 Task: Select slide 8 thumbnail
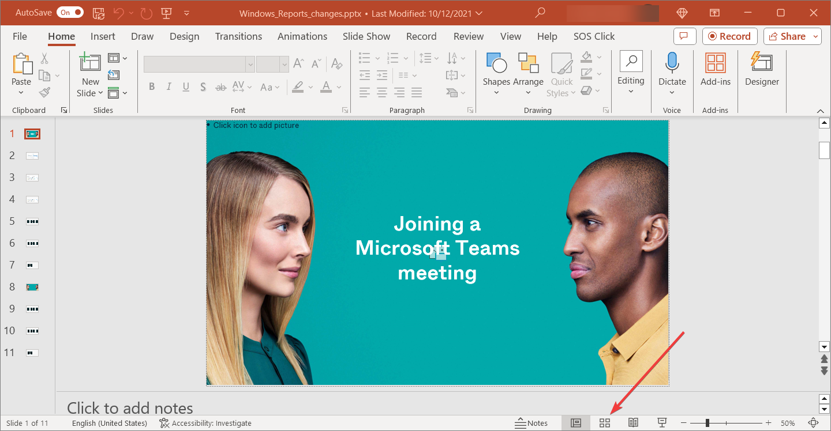(32, 287)
